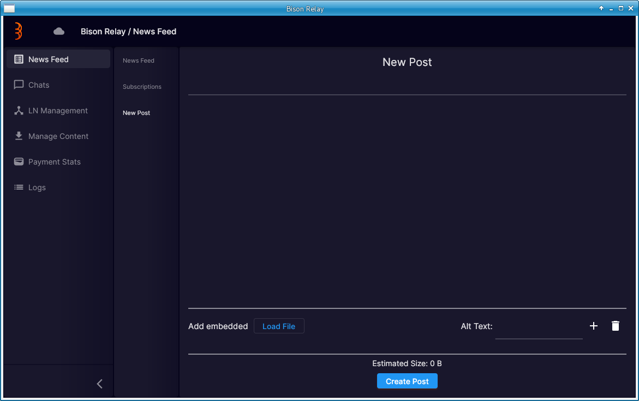Collapse the sidebar with the chevron
Image resolution: width=639 pixels, height=401 pixels.
[x=99, y=384]
